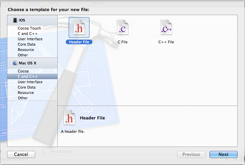245x165 pixels.
Task: Choose iOS Other category
Action: point(23,55)
